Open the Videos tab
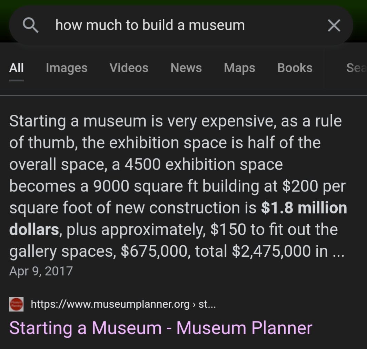The height and width of the screenshot is (349, 367). point(129,68)
